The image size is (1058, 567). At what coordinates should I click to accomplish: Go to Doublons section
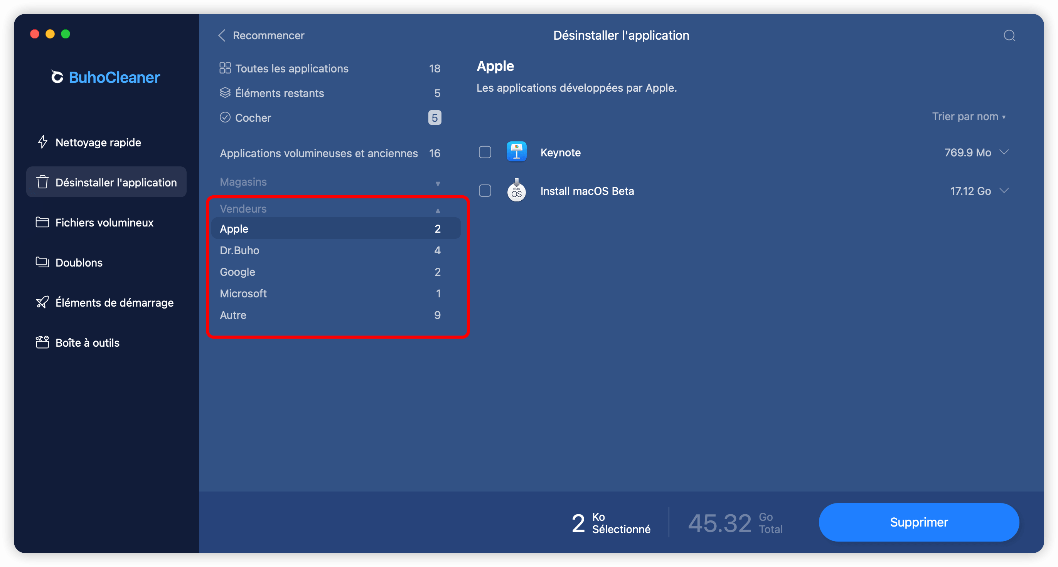coord(106,262)
